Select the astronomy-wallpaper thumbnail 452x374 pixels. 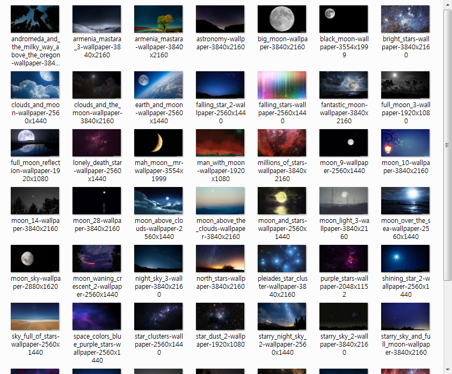(220, 19)
